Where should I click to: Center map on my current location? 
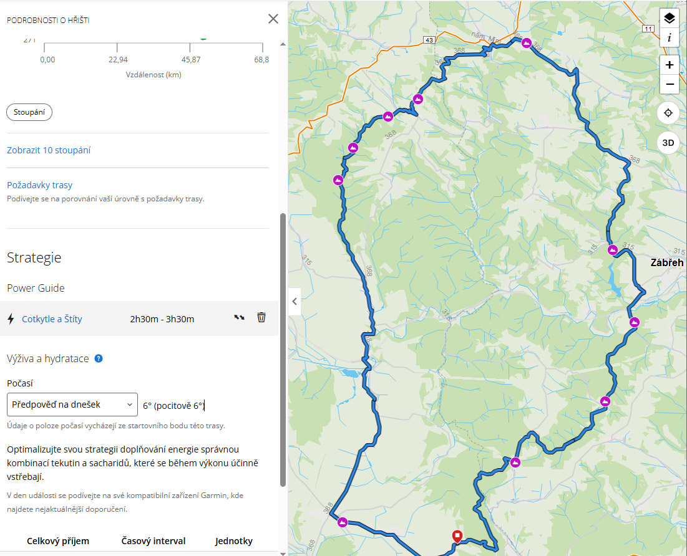pos(668,113)
